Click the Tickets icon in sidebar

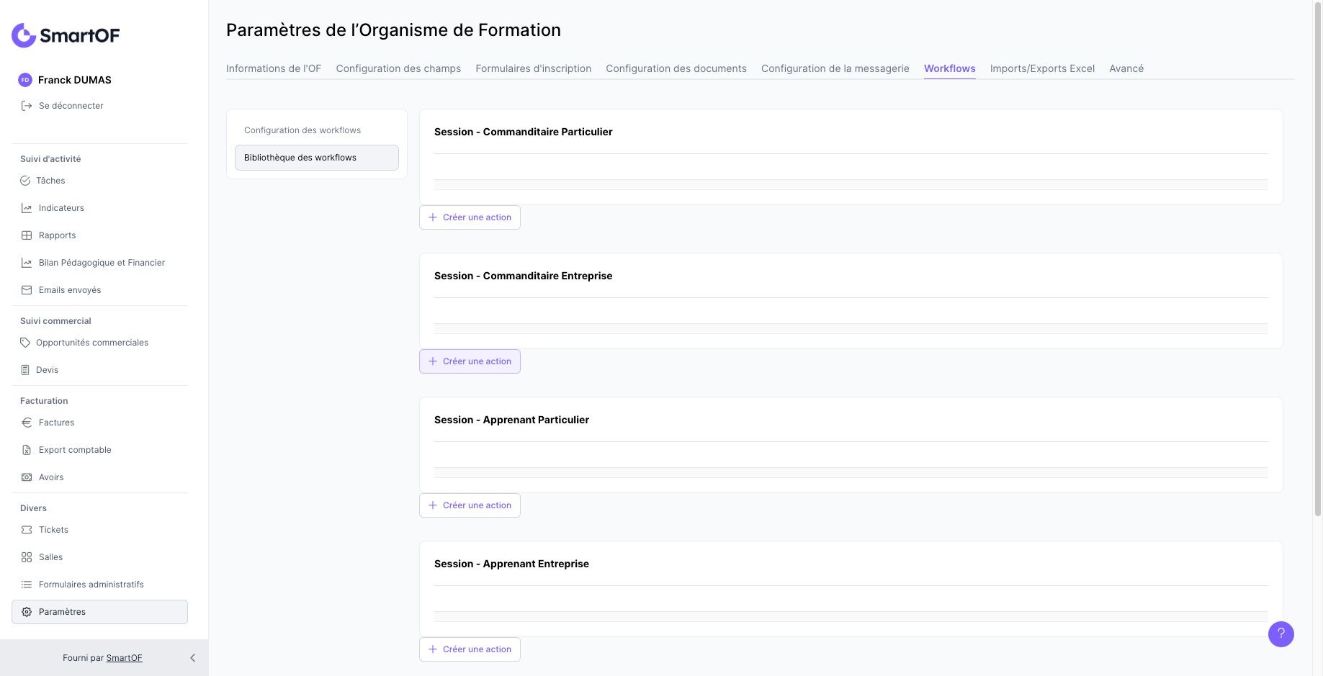(27, 530)
